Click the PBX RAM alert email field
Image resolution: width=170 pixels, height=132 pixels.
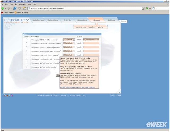(91, 51)
